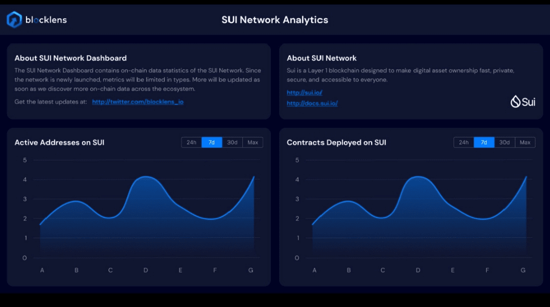550x307 pixels.
Task: Select Max range for Active Addresses chart
Action: tap(253, 143)
